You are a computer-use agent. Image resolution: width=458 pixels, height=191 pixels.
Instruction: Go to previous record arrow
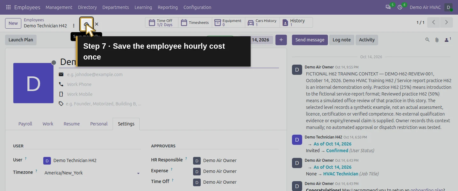(x=434, y=23)
